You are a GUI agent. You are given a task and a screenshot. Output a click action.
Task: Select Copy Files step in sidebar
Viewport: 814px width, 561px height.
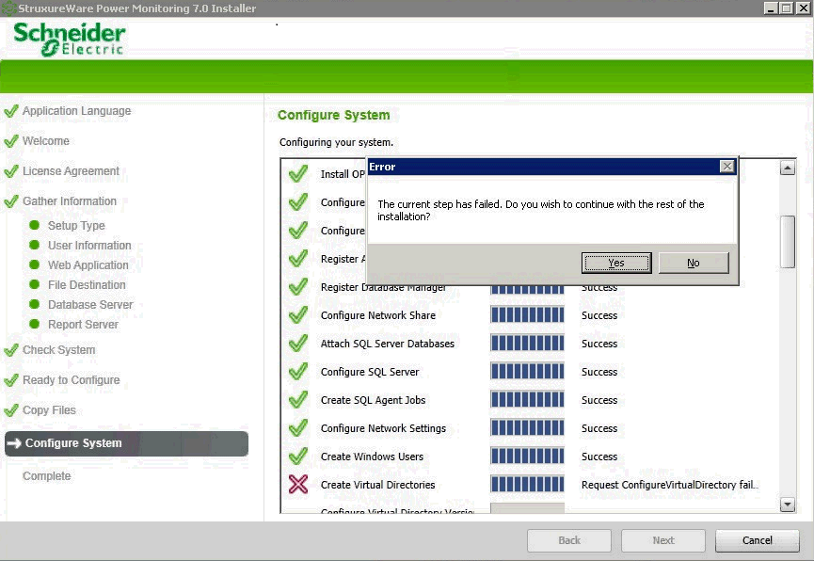49,410
